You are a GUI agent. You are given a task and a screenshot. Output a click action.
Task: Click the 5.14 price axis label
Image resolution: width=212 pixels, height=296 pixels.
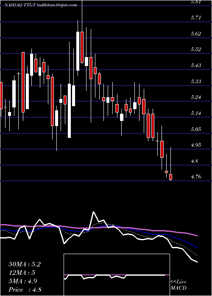pos(196,113)
